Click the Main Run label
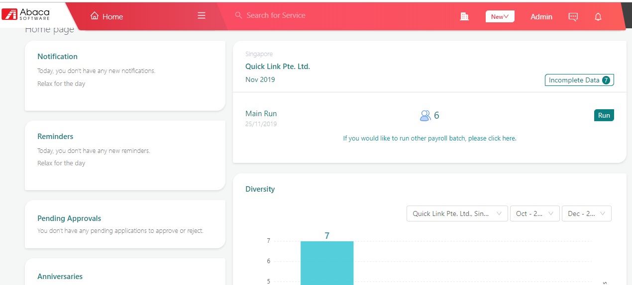This screenshot has width=632, height=285. tap(261, 114)
